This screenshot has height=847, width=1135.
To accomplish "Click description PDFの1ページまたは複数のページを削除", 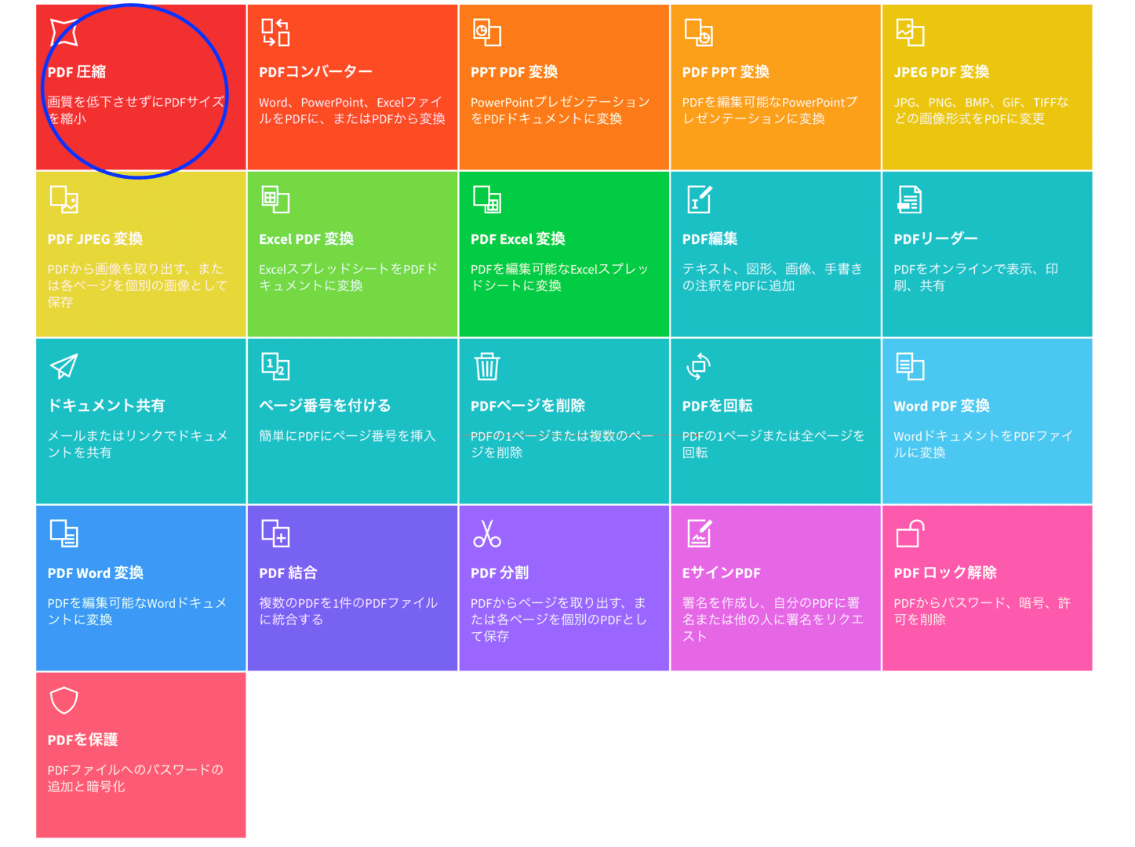I will pos(562,444).
